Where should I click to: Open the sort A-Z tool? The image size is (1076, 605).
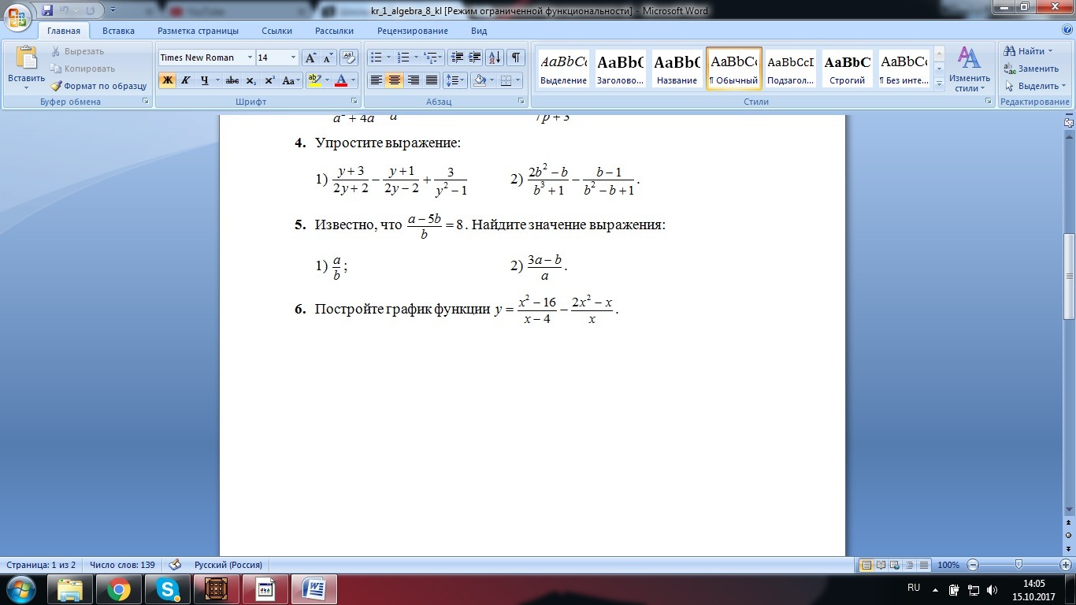click(x=495, y=58)
